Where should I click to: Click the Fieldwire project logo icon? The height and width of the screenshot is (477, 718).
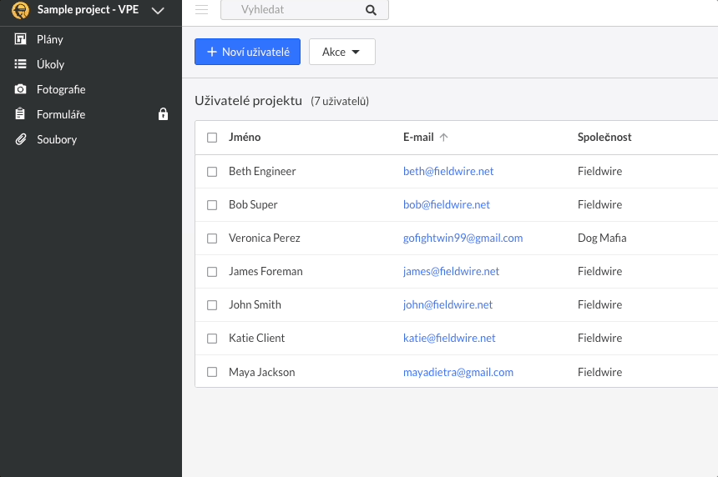pyautogui.click(x=20, y=11)
